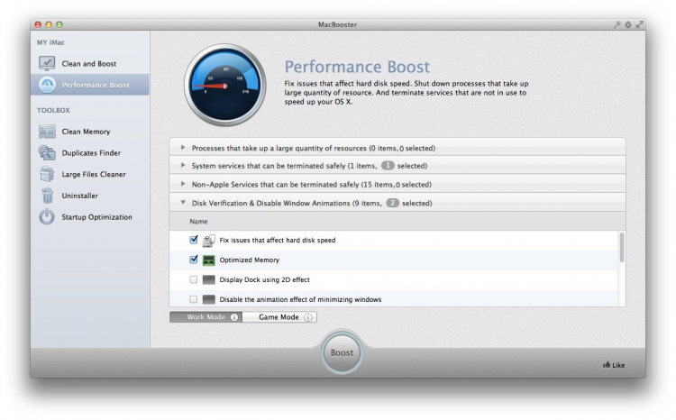The image size is (676, 420).
Task: Click the fullscreen arrows icon
Action: pos(639,24)
